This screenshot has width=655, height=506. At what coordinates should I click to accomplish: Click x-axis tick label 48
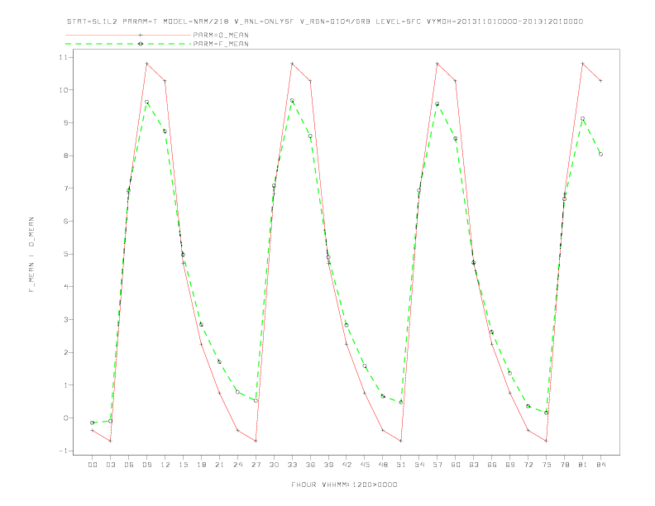click(x=383, y=465)
